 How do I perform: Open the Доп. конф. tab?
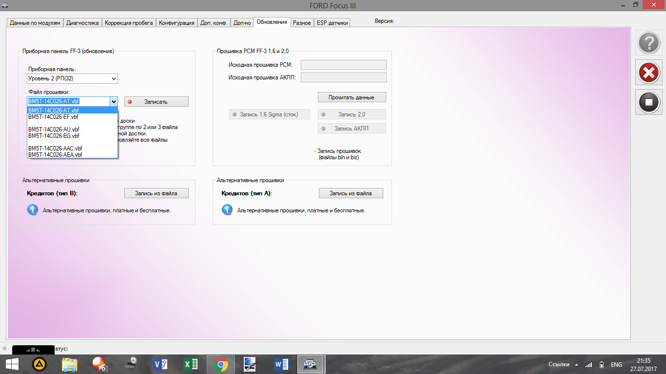pyautogui.click(x=214, y=23)
